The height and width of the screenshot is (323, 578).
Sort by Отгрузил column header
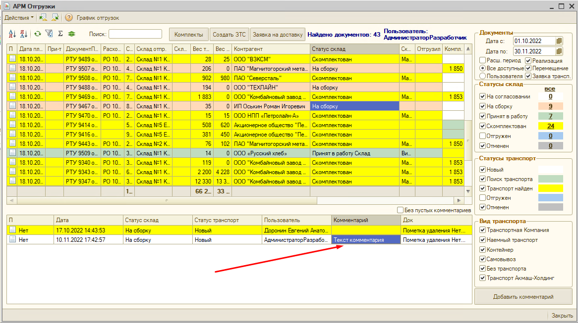[x=428, y=49]
